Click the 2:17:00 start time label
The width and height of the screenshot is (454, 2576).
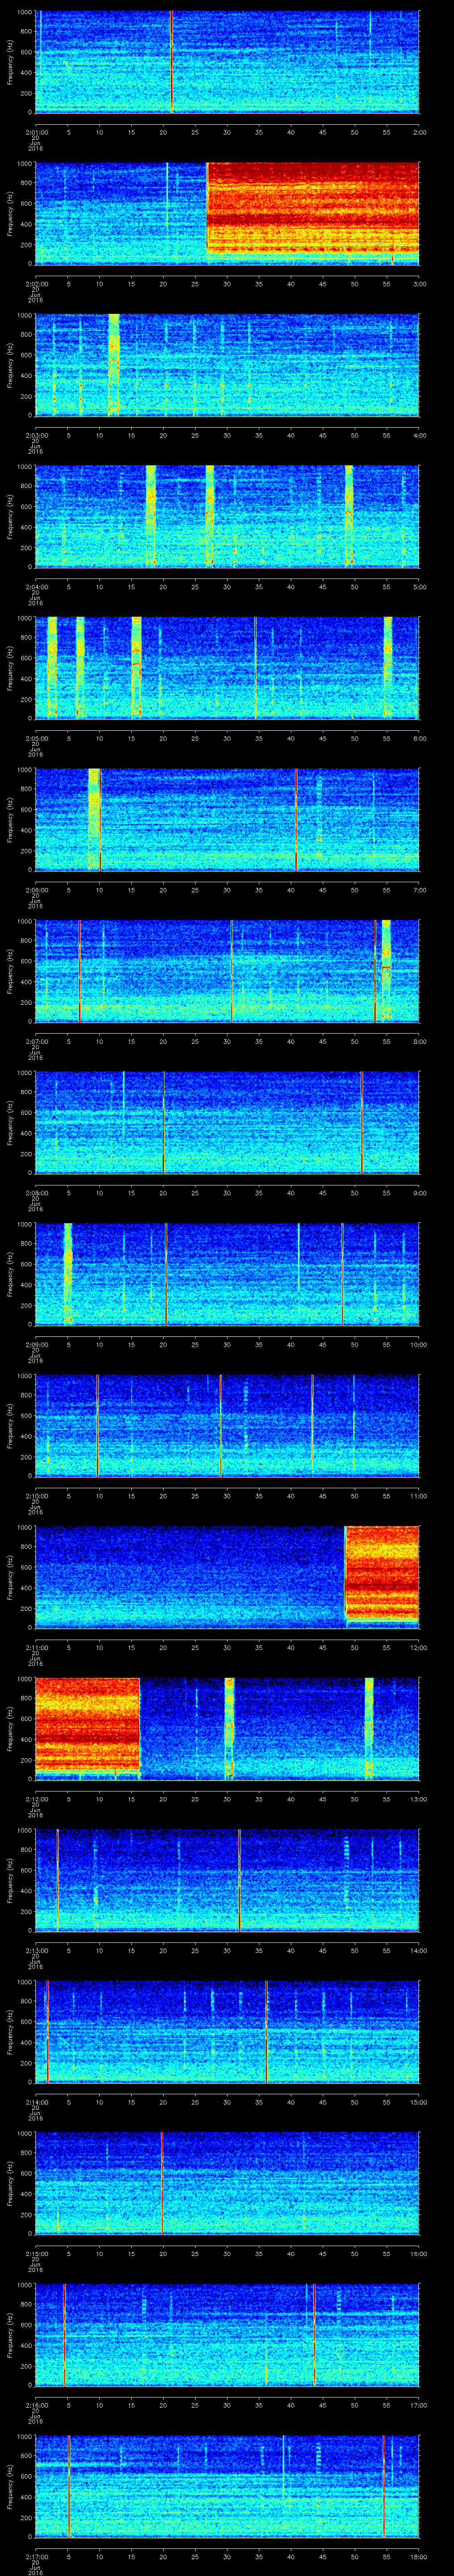click(x=36, y=2556)
